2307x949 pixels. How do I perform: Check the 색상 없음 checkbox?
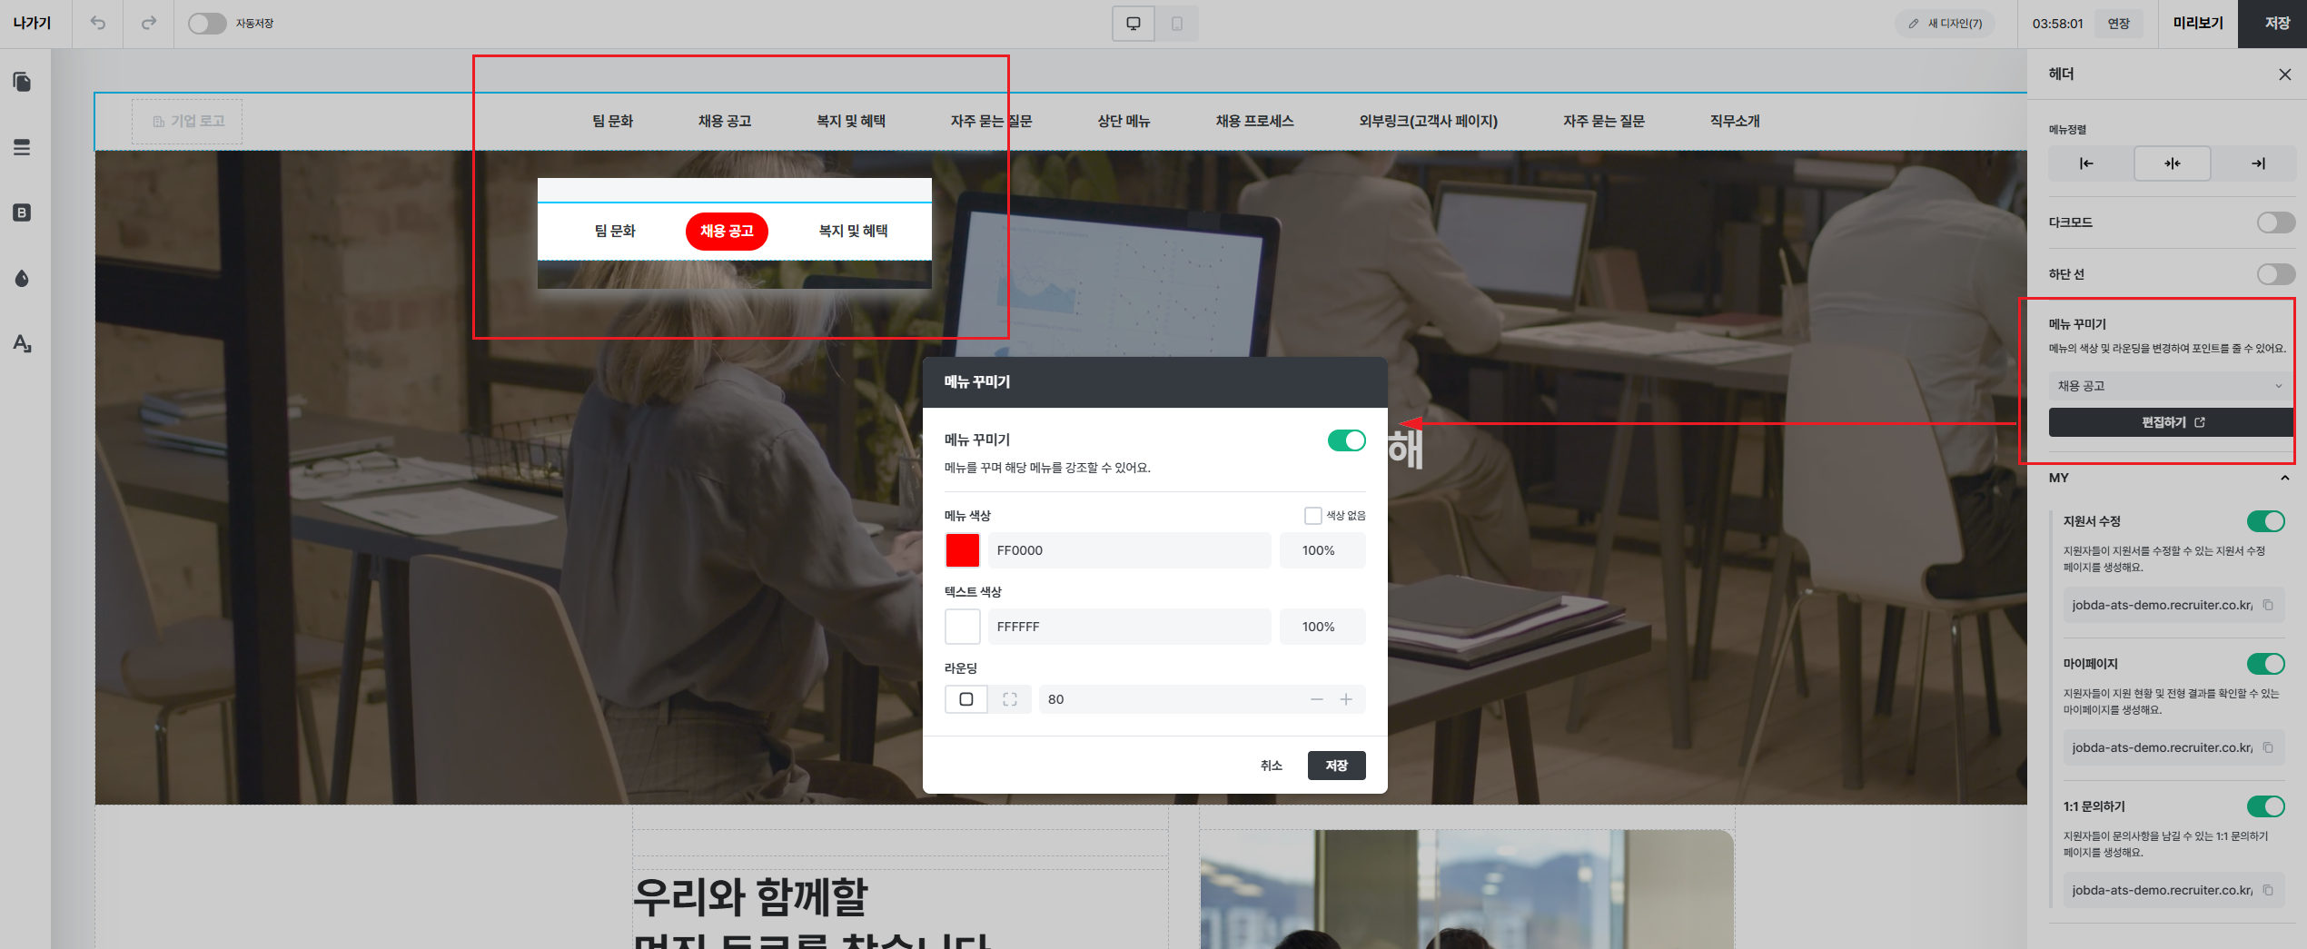(1312, 516)
